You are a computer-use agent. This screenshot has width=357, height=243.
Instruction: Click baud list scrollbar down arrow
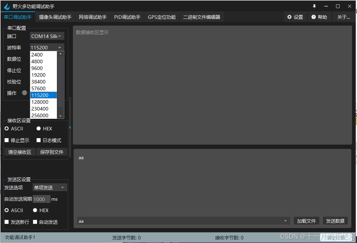60,116
